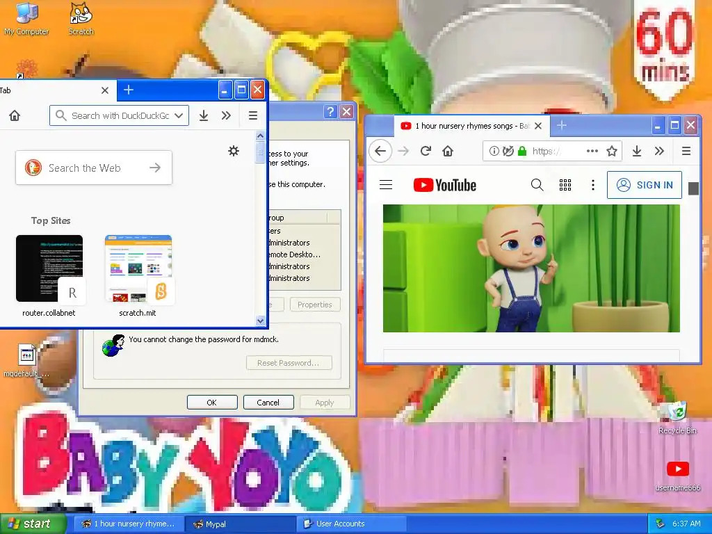Click the DuckDuckGo Search the Web box

(x=94, y=168)
